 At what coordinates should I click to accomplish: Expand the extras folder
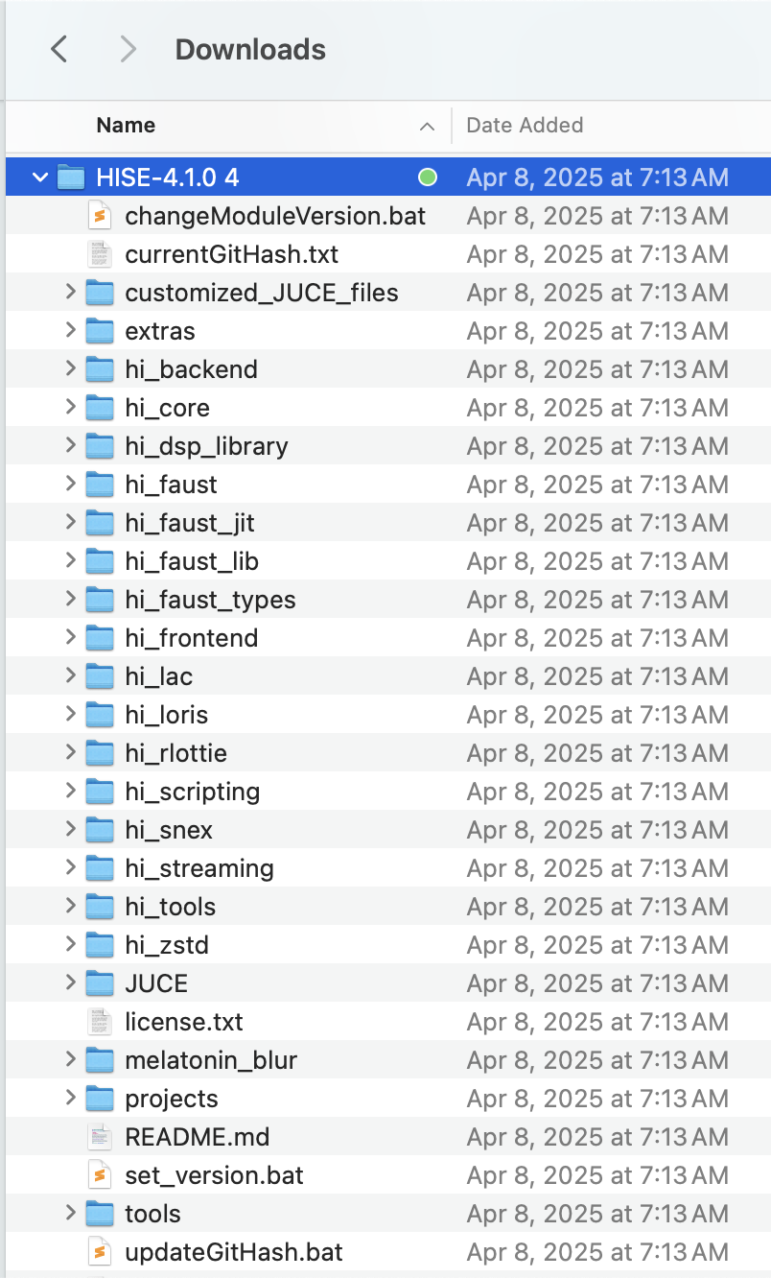(x=70, y=331)
